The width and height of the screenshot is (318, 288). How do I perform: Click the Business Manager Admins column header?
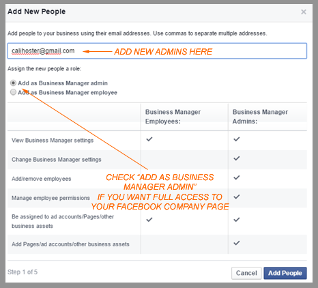click(x=260, y=117)
